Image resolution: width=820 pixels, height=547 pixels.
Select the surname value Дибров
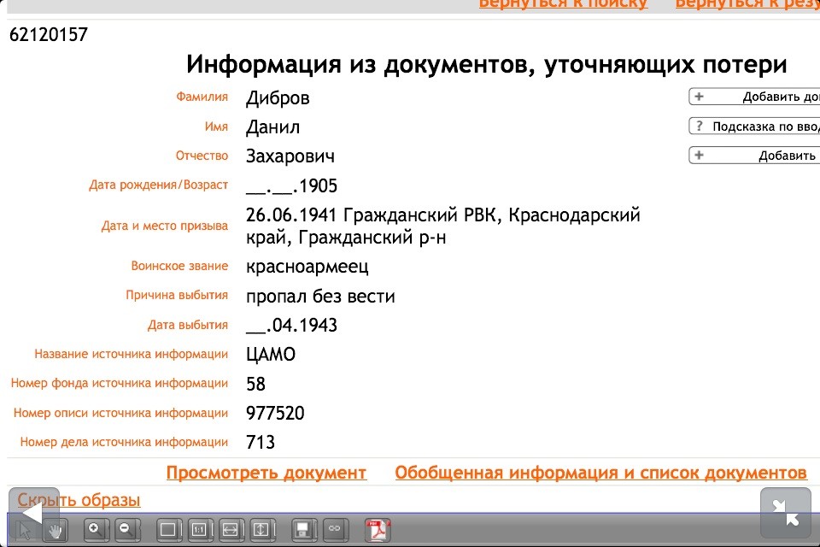(278, 98)
